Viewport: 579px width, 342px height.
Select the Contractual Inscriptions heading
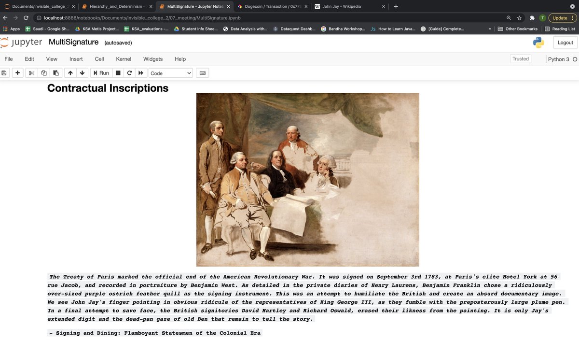click(108, 88)
